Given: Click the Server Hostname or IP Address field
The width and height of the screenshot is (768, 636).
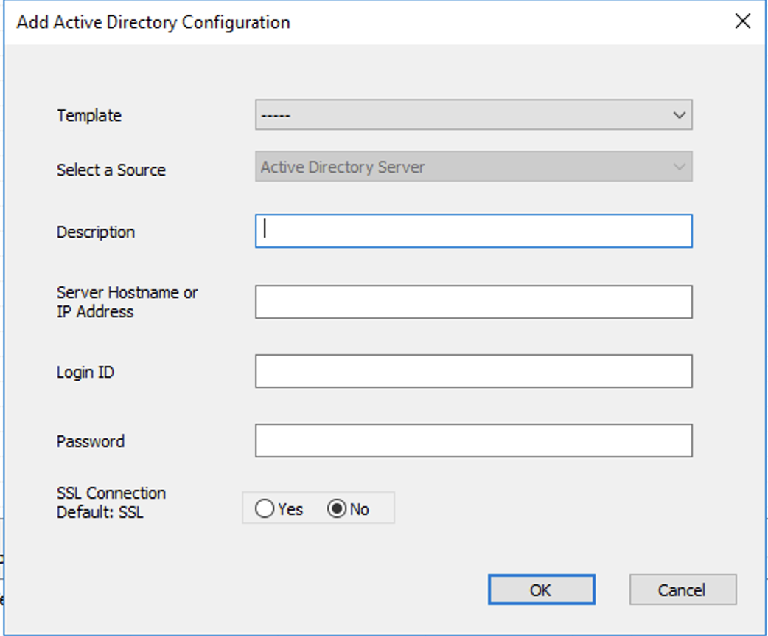Looking at the screenshot, I should click(473, 302).
